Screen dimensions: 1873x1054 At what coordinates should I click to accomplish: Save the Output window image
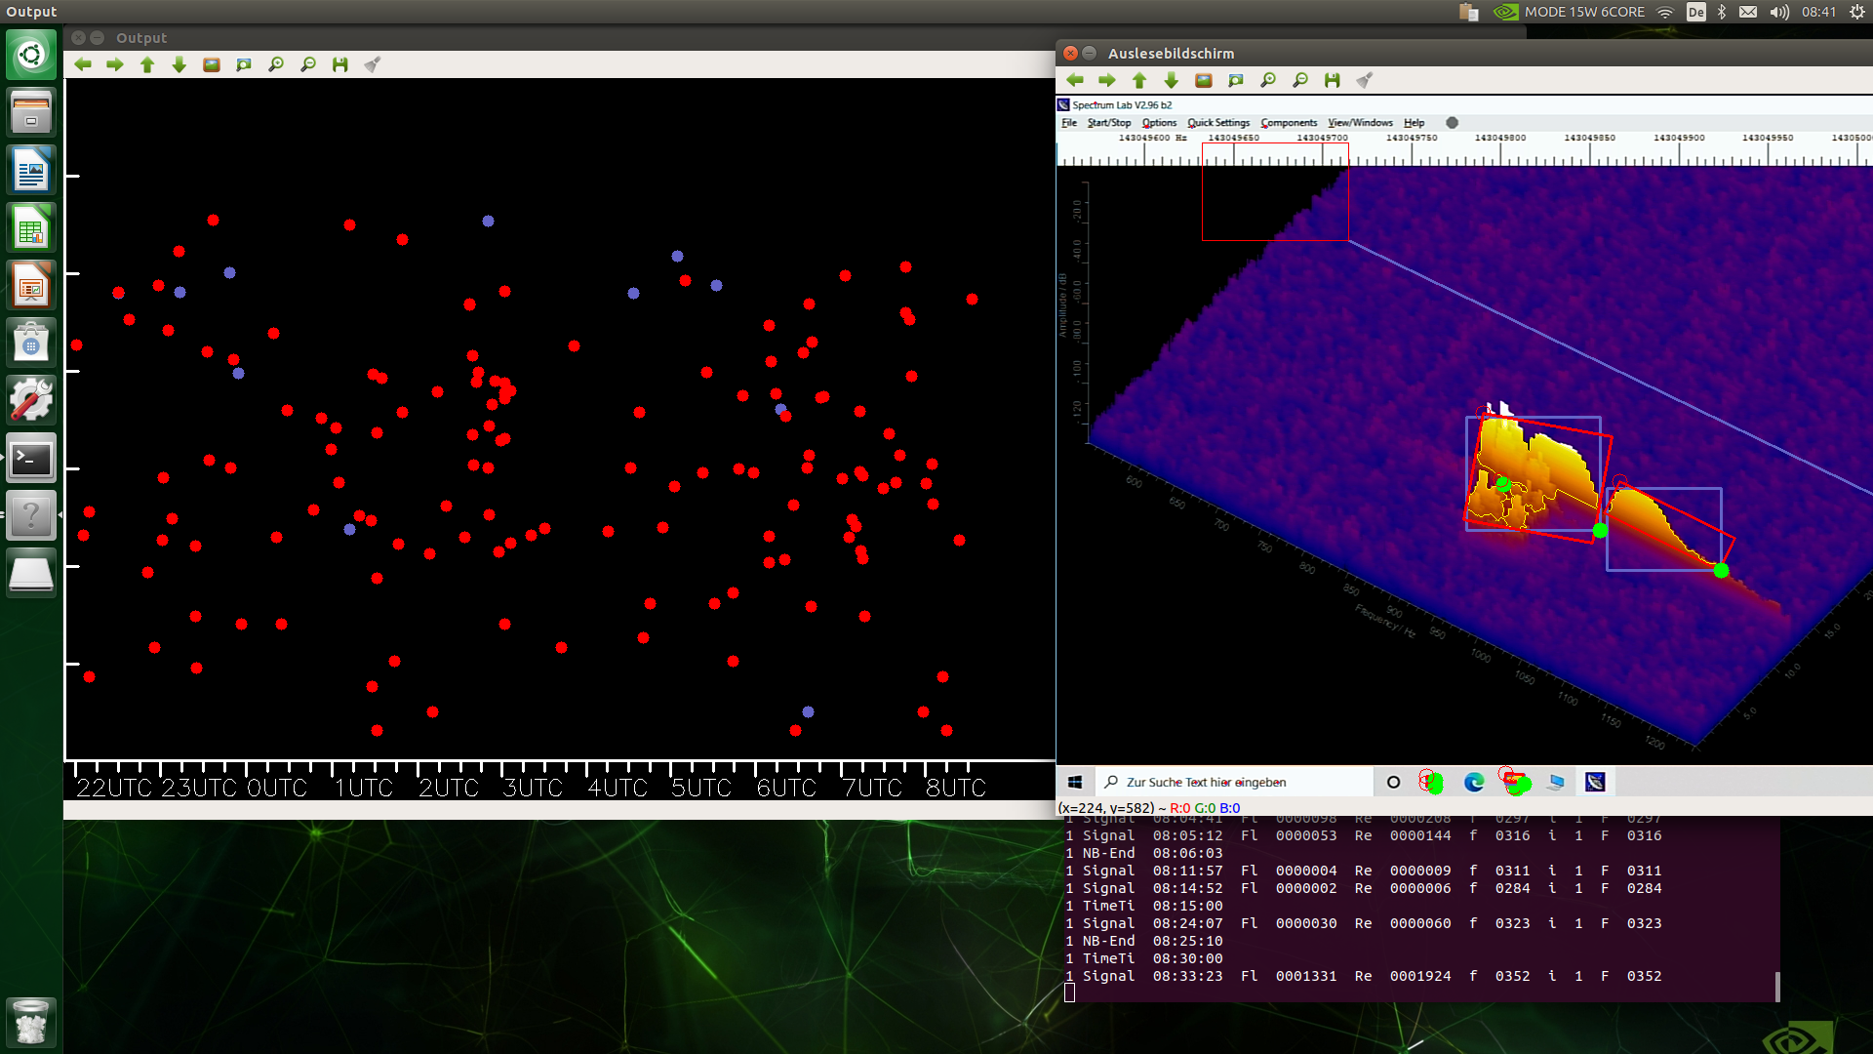coord(340,64)
